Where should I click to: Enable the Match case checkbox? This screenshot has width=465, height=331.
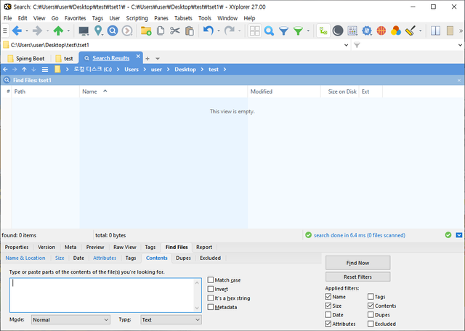coord(211,279)
